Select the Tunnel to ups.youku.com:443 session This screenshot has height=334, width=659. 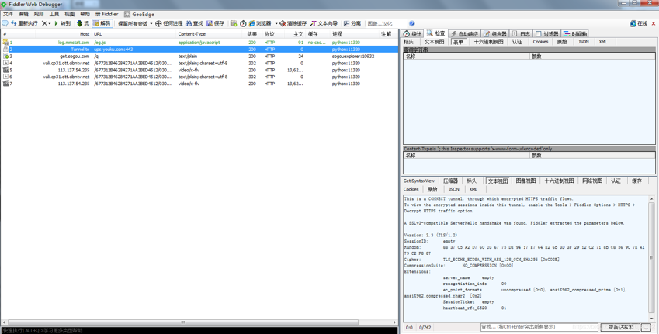click(x=199, y=49)
